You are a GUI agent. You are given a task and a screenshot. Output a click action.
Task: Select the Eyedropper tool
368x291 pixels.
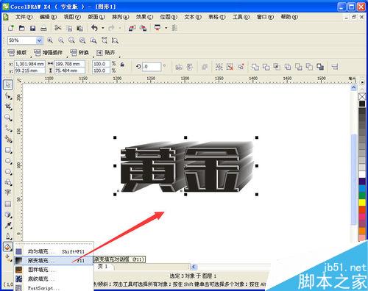pos(8,225)
